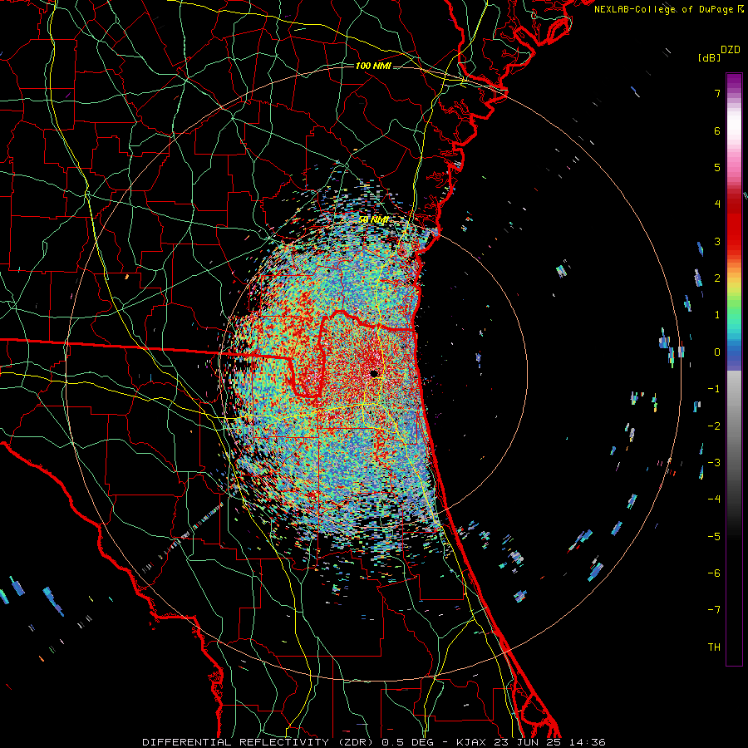Click the Differential Reflectivity caption at bottom
This screenshot has width=748, height=748.
click(374, 742)
